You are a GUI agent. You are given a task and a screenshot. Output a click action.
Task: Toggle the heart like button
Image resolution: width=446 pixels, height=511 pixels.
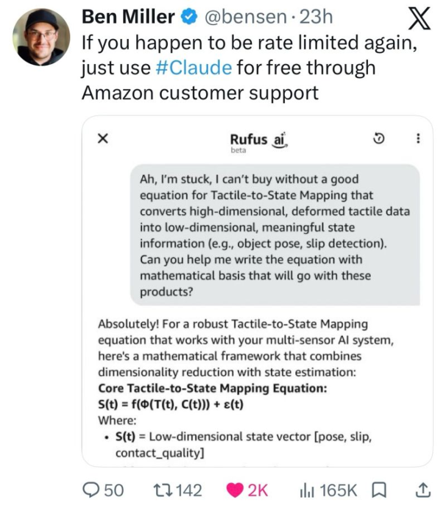(234, 490)
